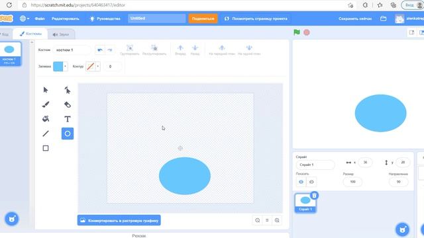
Task: Open the choose sprite cat button
Action: click(x=402, y=229)
